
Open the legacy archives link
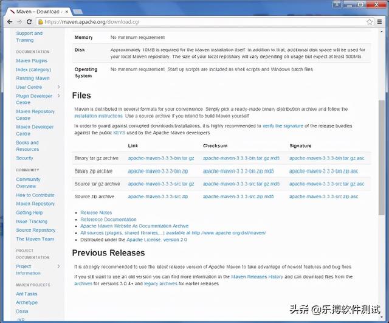160,283
